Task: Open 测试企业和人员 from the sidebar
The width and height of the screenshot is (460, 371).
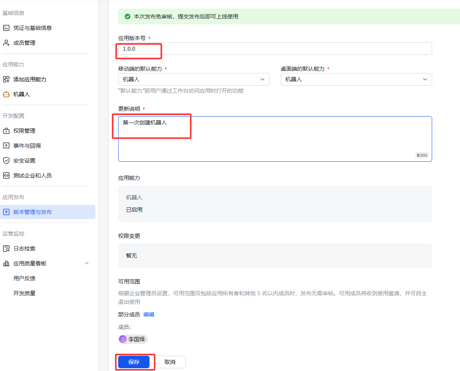Action: pyautogui.click(x=5, y=175)
